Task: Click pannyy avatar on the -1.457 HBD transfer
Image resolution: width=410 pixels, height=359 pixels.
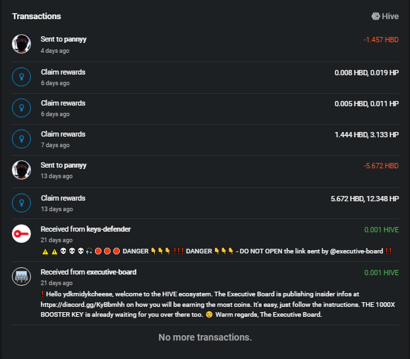Action: pyautogui.click(x=22, y=44)
